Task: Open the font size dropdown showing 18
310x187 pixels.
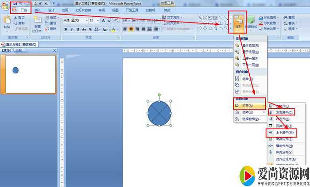Action: coord(93,20)
